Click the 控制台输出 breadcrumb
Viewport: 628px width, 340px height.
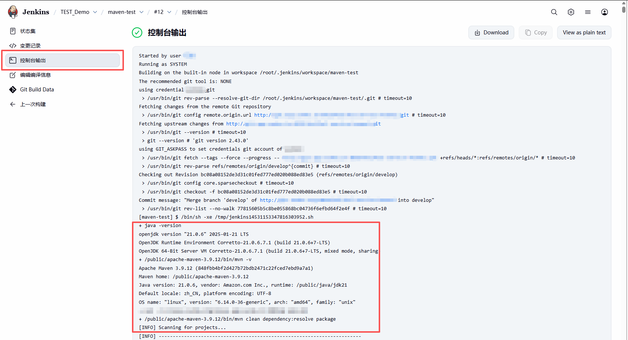195,12
